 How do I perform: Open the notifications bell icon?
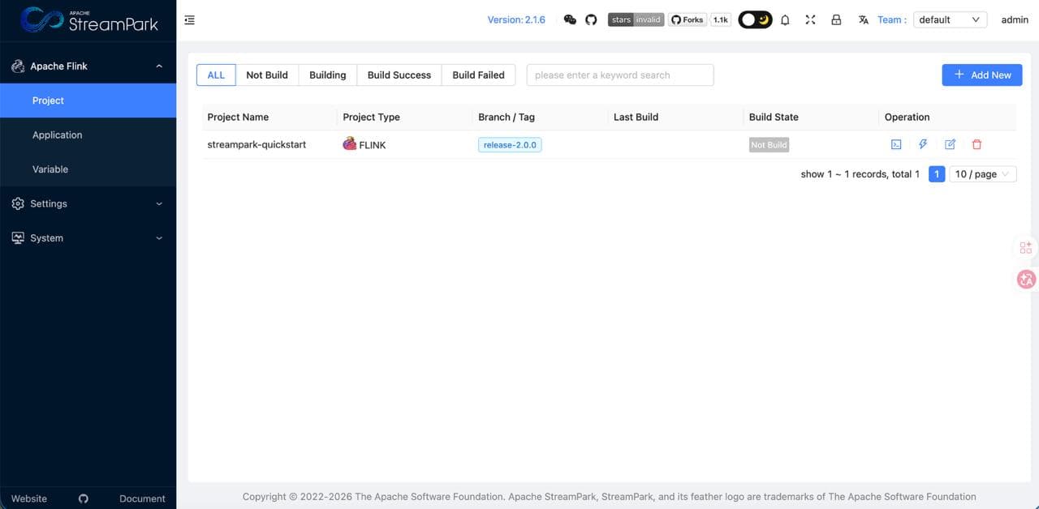tap(785, 19)
